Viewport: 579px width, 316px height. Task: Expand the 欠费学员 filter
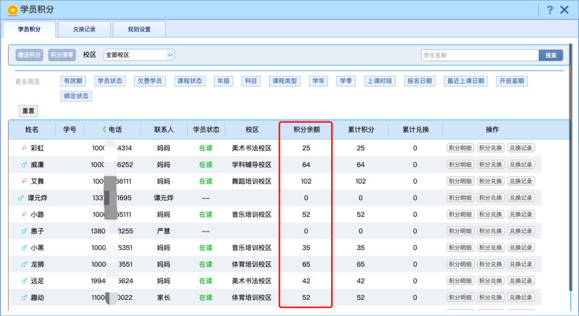150,81
